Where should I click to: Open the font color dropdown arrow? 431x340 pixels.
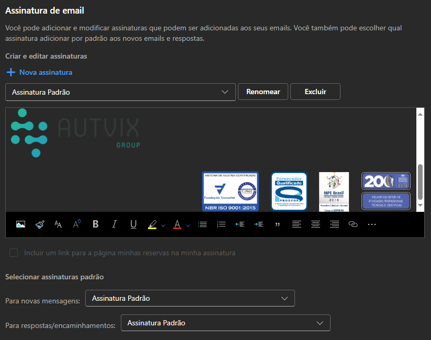click(188, 225)
